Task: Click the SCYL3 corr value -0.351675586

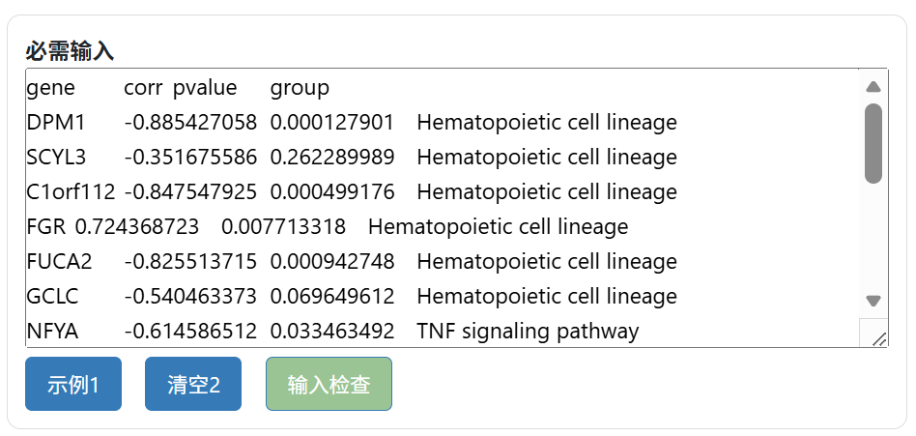Action: (190, 158)
